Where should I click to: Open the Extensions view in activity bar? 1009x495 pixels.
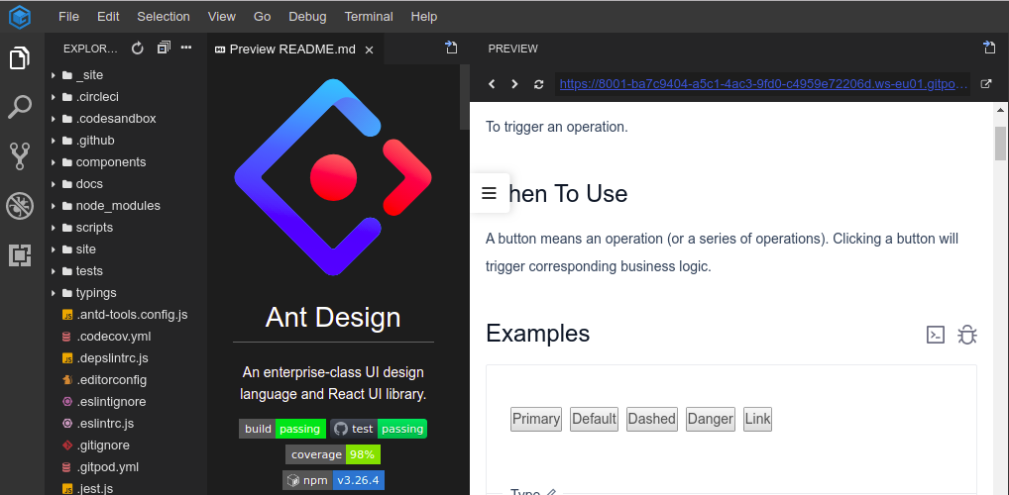pos(19,255)
